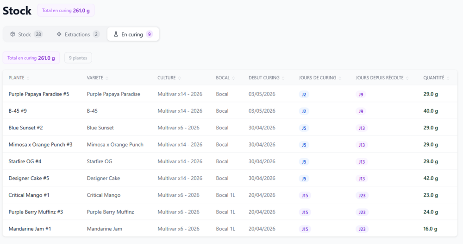The image size is (463, 244).
Task: Click the En curing flask icon
Action: [x=116, y=34]
